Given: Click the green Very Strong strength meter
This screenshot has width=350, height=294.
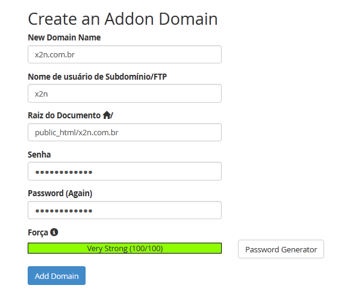Looking at the screenshot, I should coord(125,248).
